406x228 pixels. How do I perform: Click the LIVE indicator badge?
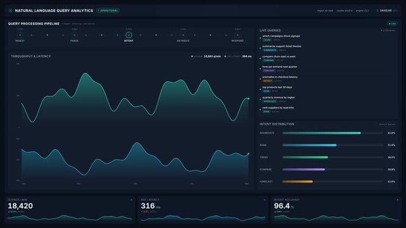[x=392, y=23]
